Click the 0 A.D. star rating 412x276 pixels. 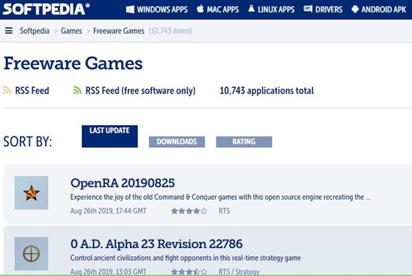(x=190, y=271)
